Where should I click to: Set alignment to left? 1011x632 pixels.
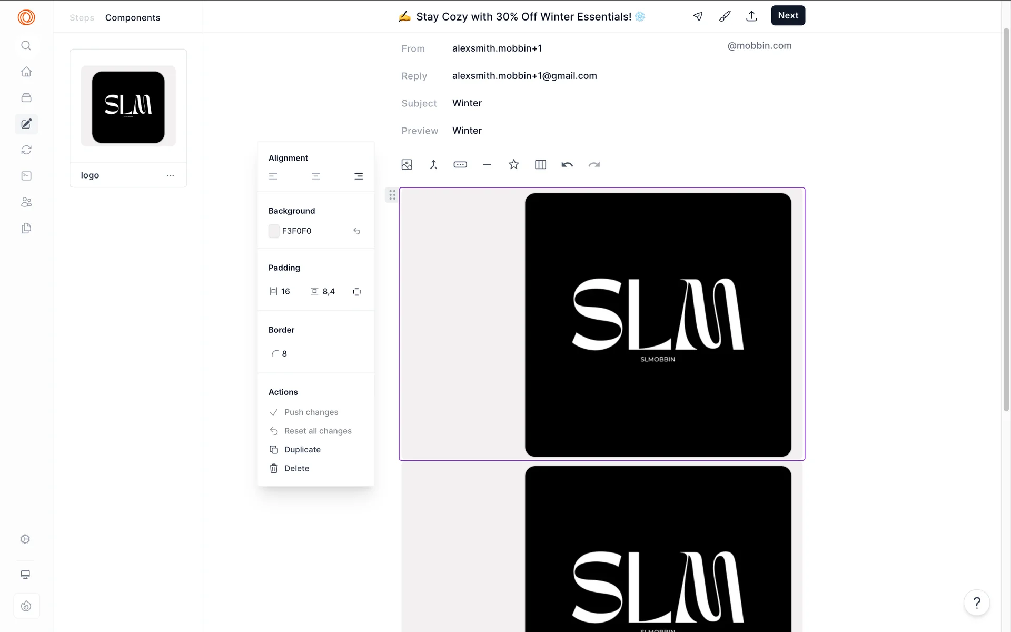click(273, 176)
